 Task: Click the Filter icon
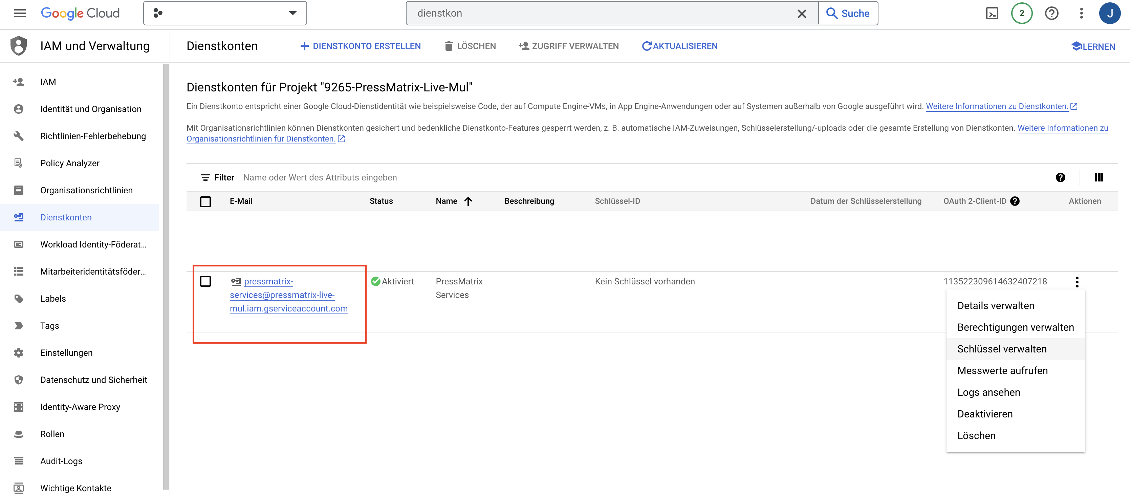click(x=205, y=178)
